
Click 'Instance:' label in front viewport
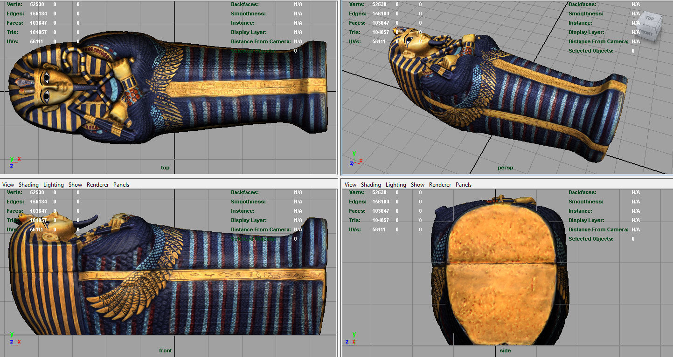tap(243, 211)
